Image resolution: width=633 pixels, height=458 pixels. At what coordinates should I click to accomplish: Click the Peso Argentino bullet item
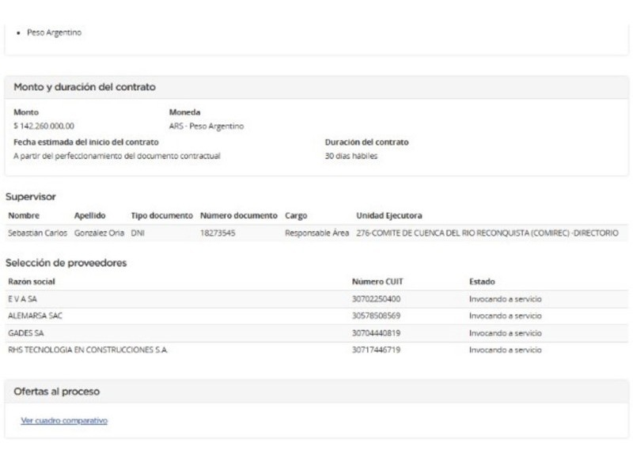pos(54,32)
